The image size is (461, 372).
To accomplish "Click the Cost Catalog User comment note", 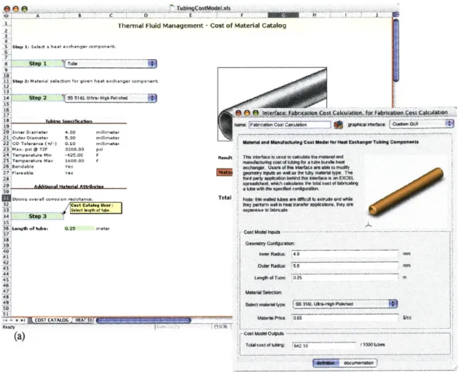I will coord(95,208).
